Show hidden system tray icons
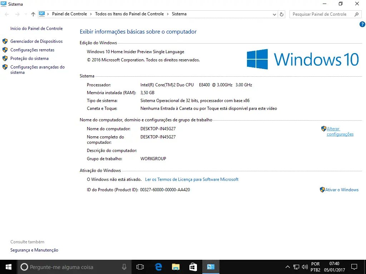This screenshot has width=366, height=274. tap(288, 267)
